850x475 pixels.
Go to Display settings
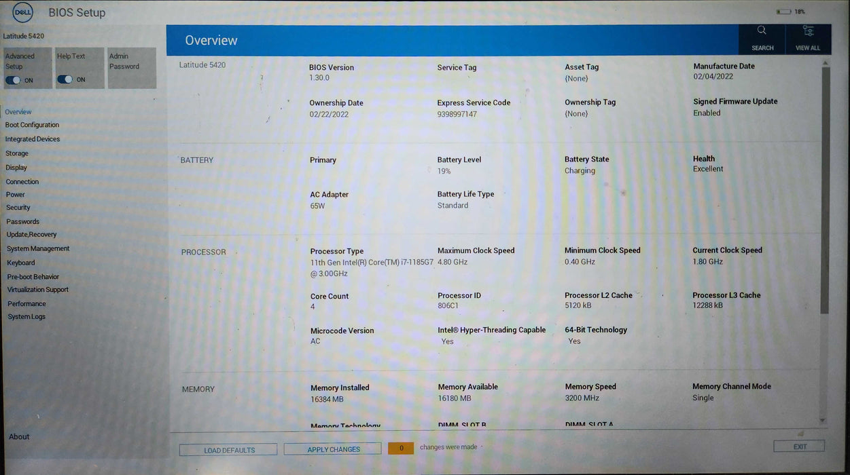click(16, 168)
